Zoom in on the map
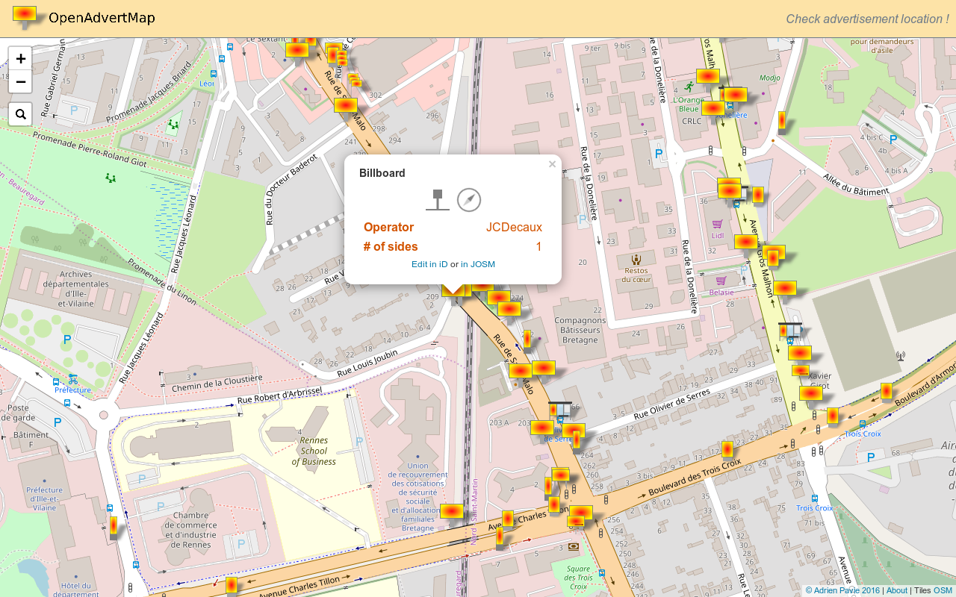This screenshot has width=956, height=597. coord(20,58)
